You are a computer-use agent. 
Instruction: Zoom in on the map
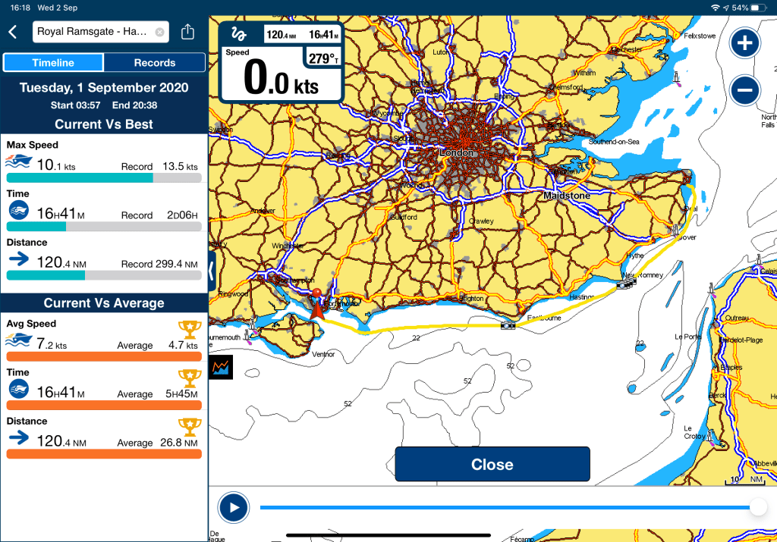click(x=744, y=43)
